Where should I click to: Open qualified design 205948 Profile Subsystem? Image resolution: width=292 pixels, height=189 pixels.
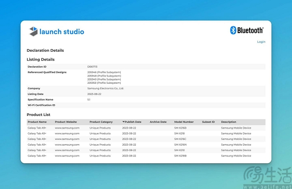click(x=104, y=76)
